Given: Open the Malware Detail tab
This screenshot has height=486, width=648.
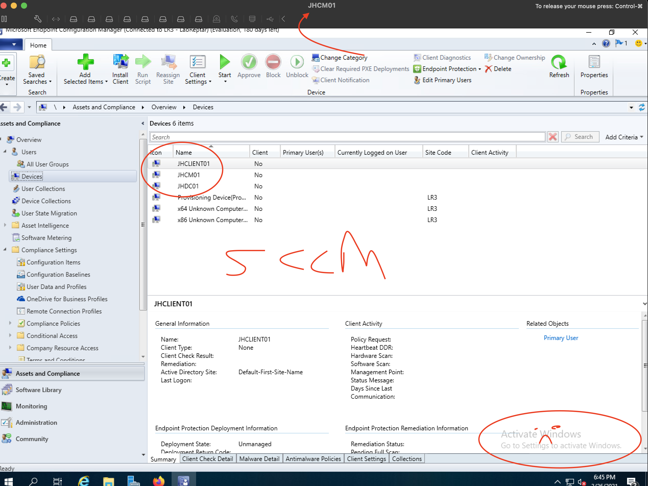Looking at the screenshot, I should (x=259, y=459).
